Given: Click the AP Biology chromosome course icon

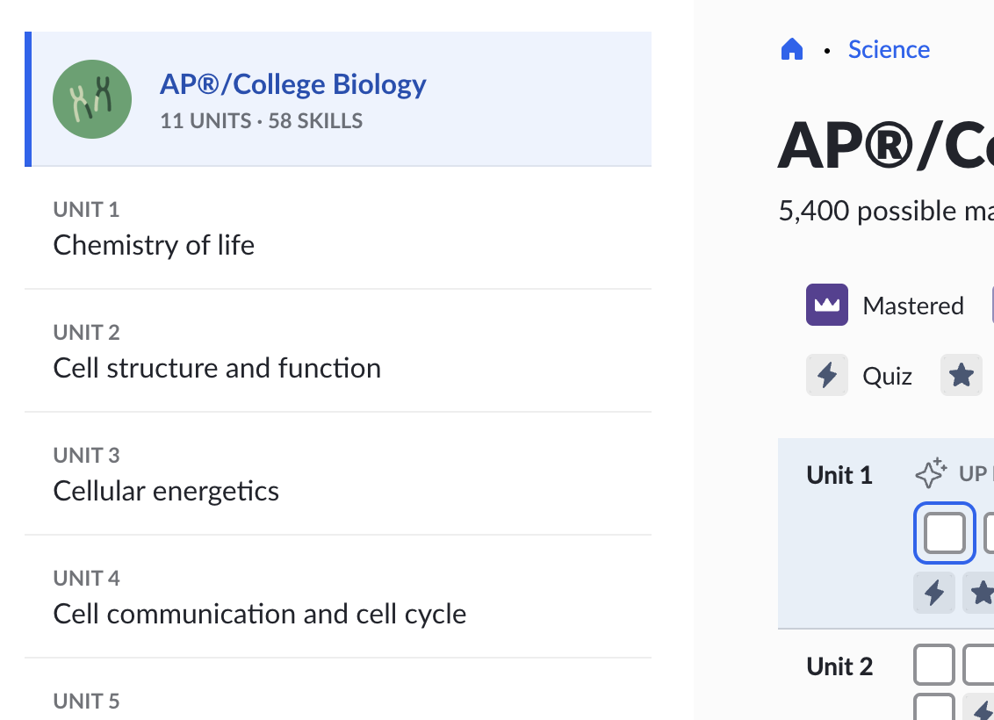Looking at the screenshot, I should [92, 98].
